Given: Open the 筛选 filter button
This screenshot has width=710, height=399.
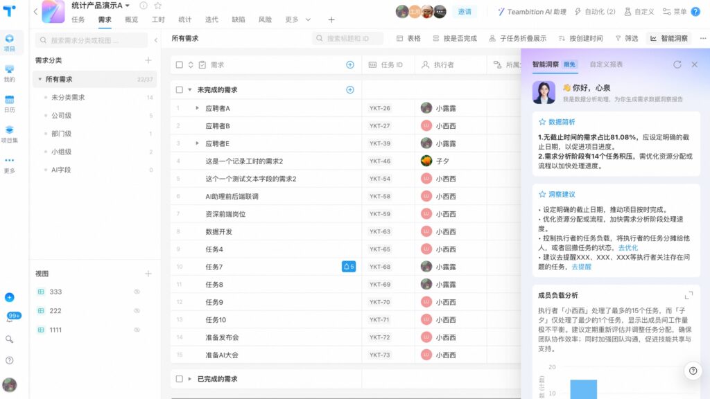Looking at the screenshot, I should (627, 39).
